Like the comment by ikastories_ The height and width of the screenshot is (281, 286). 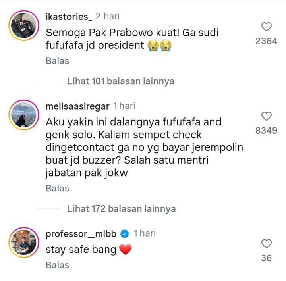(267, 27)
